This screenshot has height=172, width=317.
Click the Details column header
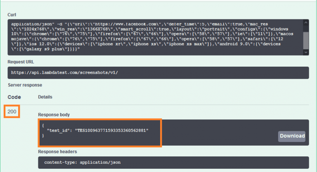pyautogui.click(x=45, y=97)
